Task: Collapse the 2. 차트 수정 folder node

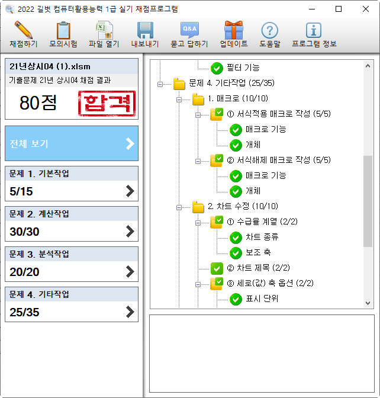Action: coord(179,207)
